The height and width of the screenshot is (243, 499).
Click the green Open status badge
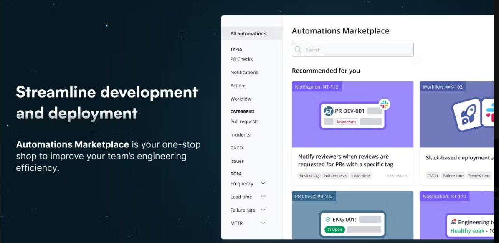click(334, 230)
